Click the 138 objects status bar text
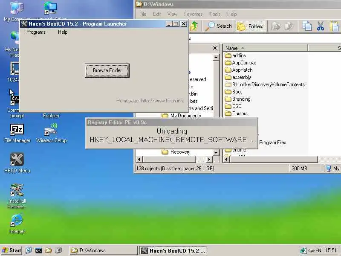 point(175,169)
